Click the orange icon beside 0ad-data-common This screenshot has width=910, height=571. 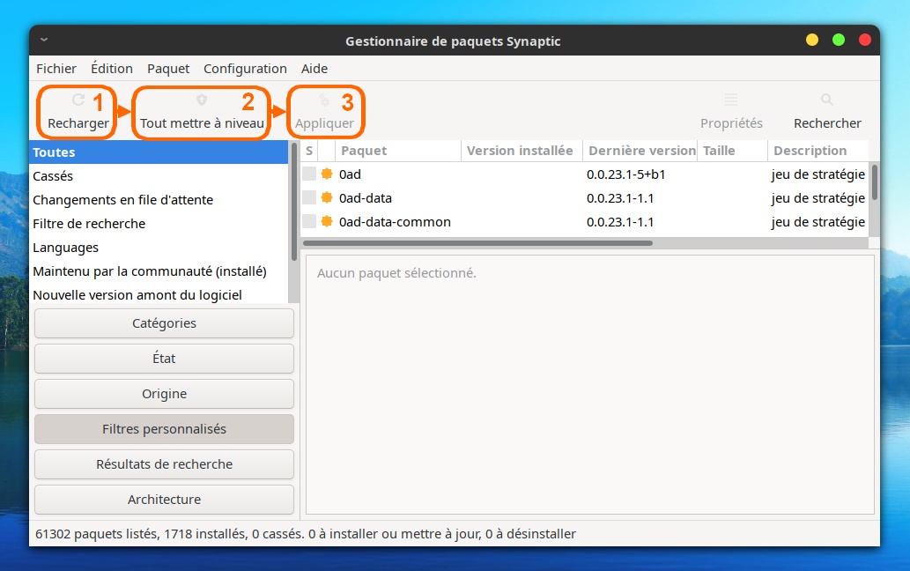pyautogui.click(x=327, y=222)
